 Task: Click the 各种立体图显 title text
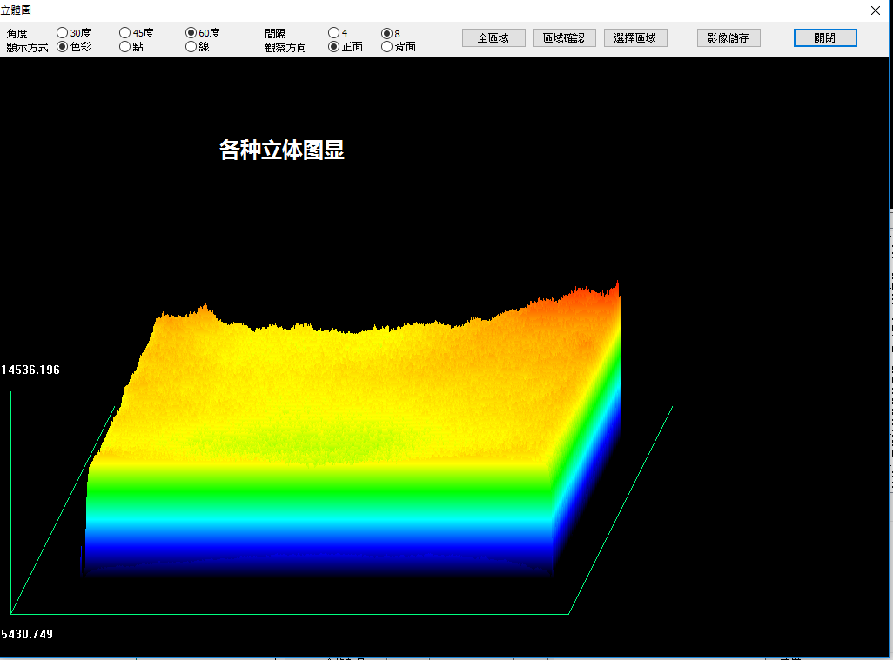click(282, 150)
